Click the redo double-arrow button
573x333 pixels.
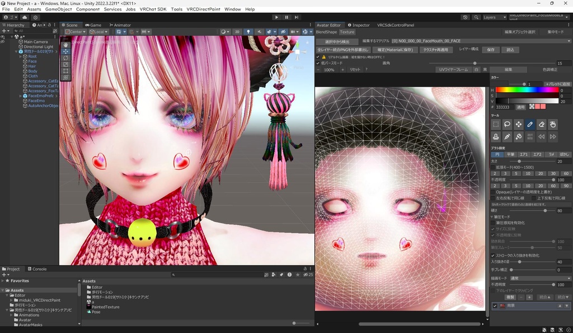(x=553, y=136)
